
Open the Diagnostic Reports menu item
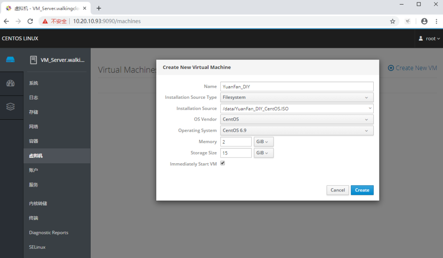(x=57, y=233)
